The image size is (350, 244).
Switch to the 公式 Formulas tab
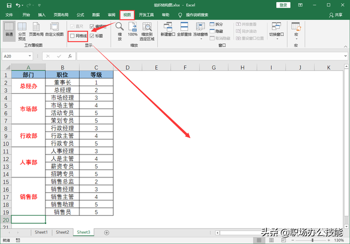80,15
